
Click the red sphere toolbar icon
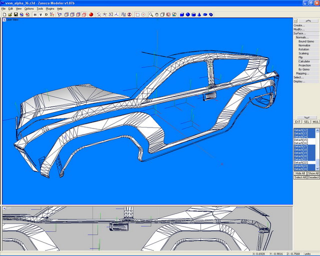(91, 14)
